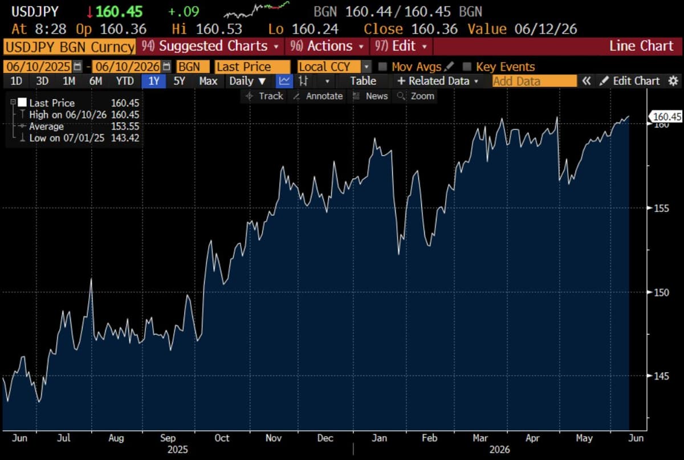This screenshot has height=460, width=684.
Task: Click the Last Price field selector
Action: pyautogui.click(x=253, y=67)
